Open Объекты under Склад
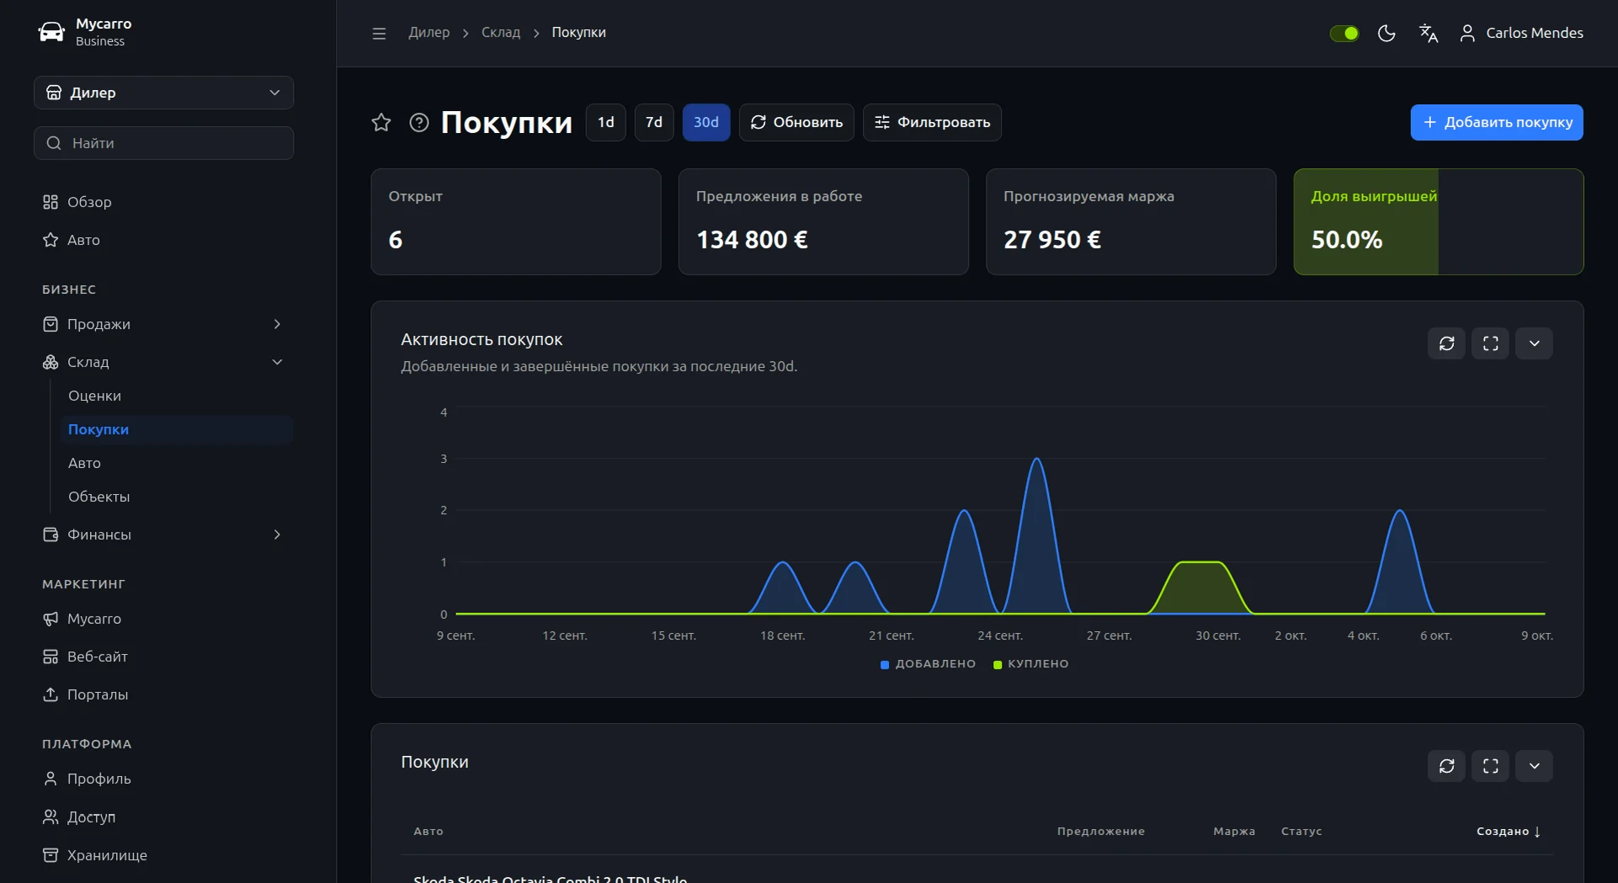 click(x=177, y=497)
